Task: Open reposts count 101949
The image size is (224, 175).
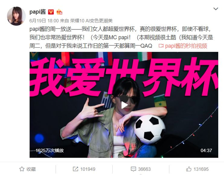Action: tap(88, 169)
